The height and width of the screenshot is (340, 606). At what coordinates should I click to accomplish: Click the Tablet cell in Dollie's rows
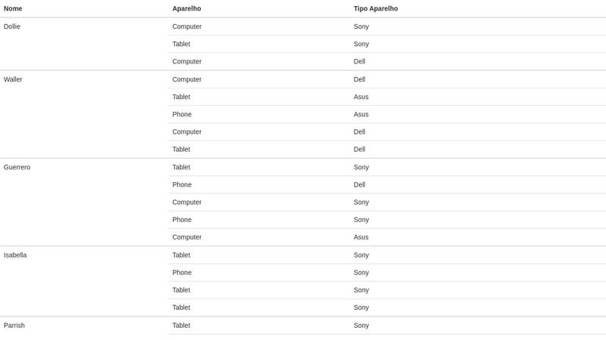tap(181, 44)
